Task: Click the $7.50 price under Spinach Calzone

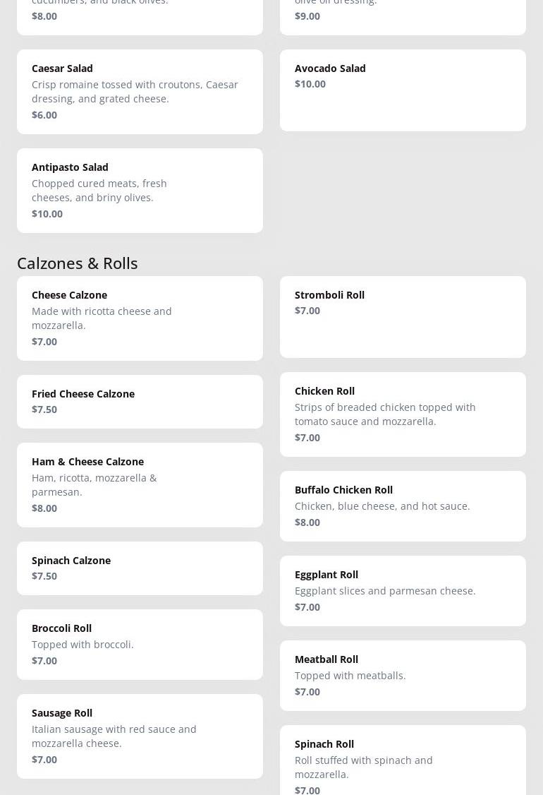Action: pos(44,576)
